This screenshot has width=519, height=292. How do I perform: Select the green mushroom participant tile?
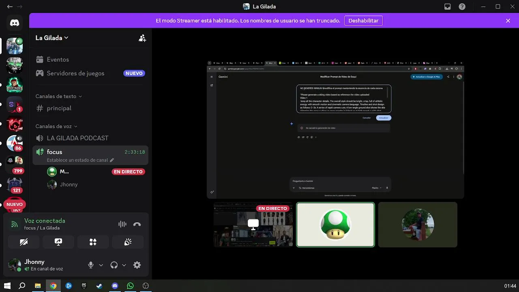tap(335, 225)
